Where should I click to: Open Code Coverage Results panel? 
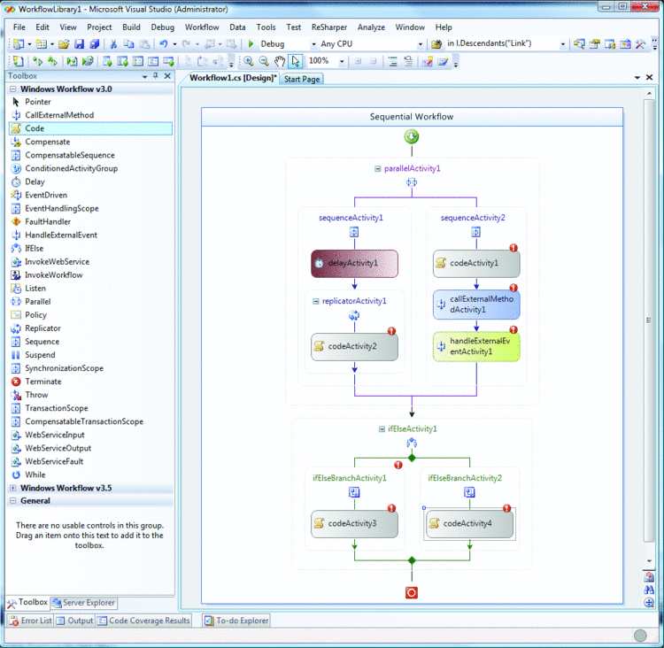143,621
